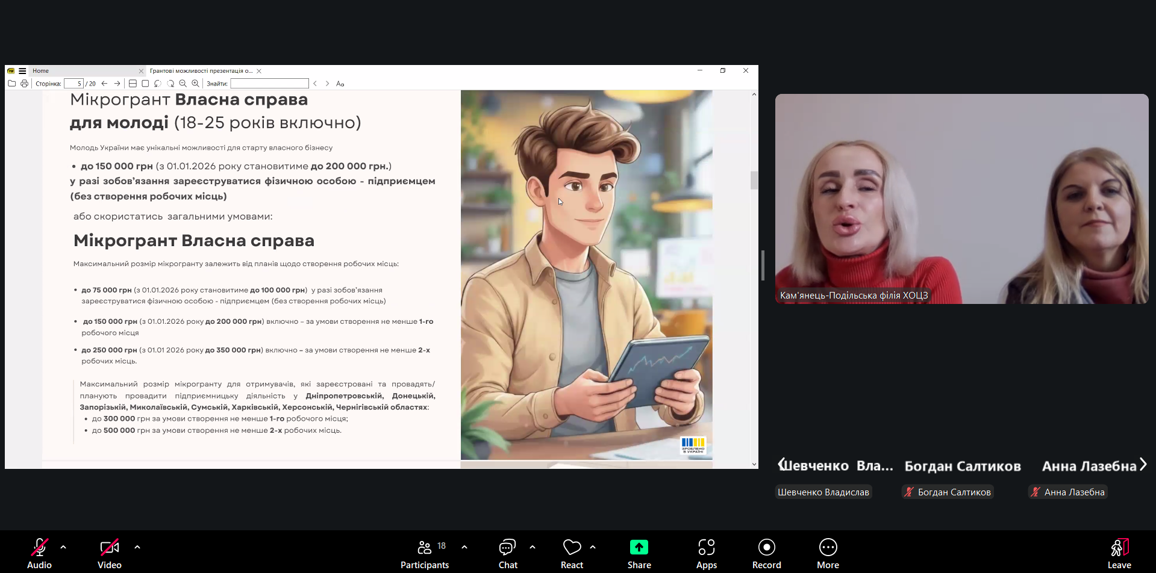Leave the meeting
1156x573 pixels.
[x=1119, y=553]
